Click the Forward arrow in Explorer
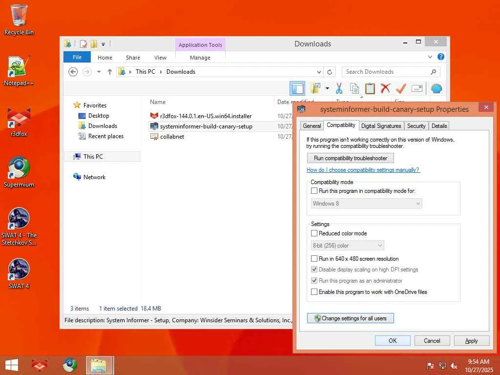Image resolution: width=500 pixels, height=375 pixels. (87, 72)
